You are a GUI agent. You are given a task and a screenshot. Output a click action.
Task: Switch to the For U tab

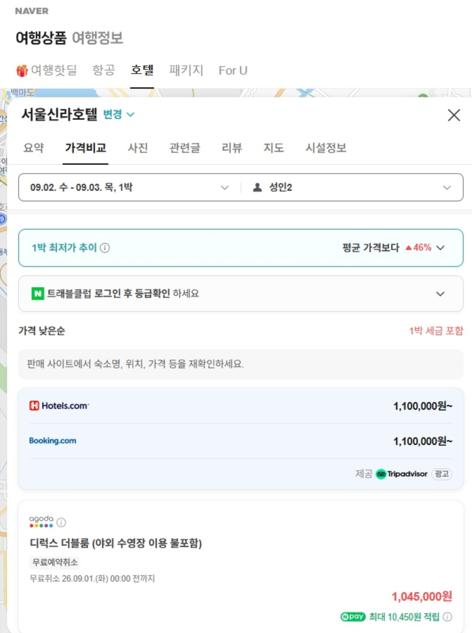tap(233, 70)
